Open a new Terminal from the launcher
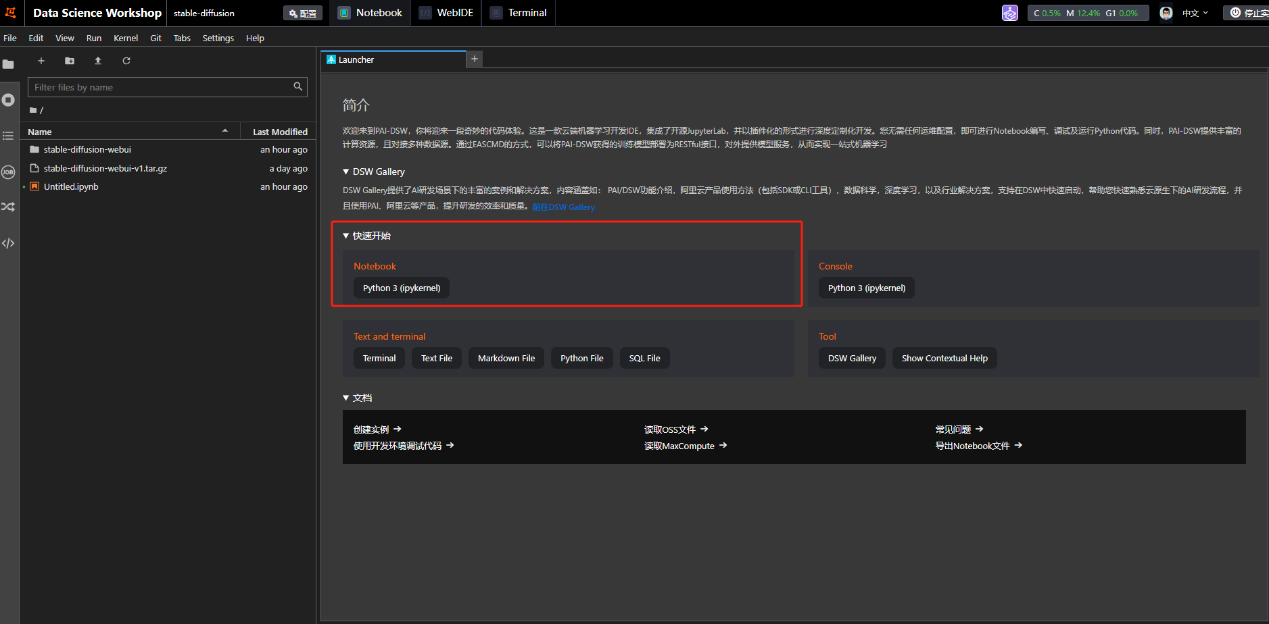 [x=379, y=358]
